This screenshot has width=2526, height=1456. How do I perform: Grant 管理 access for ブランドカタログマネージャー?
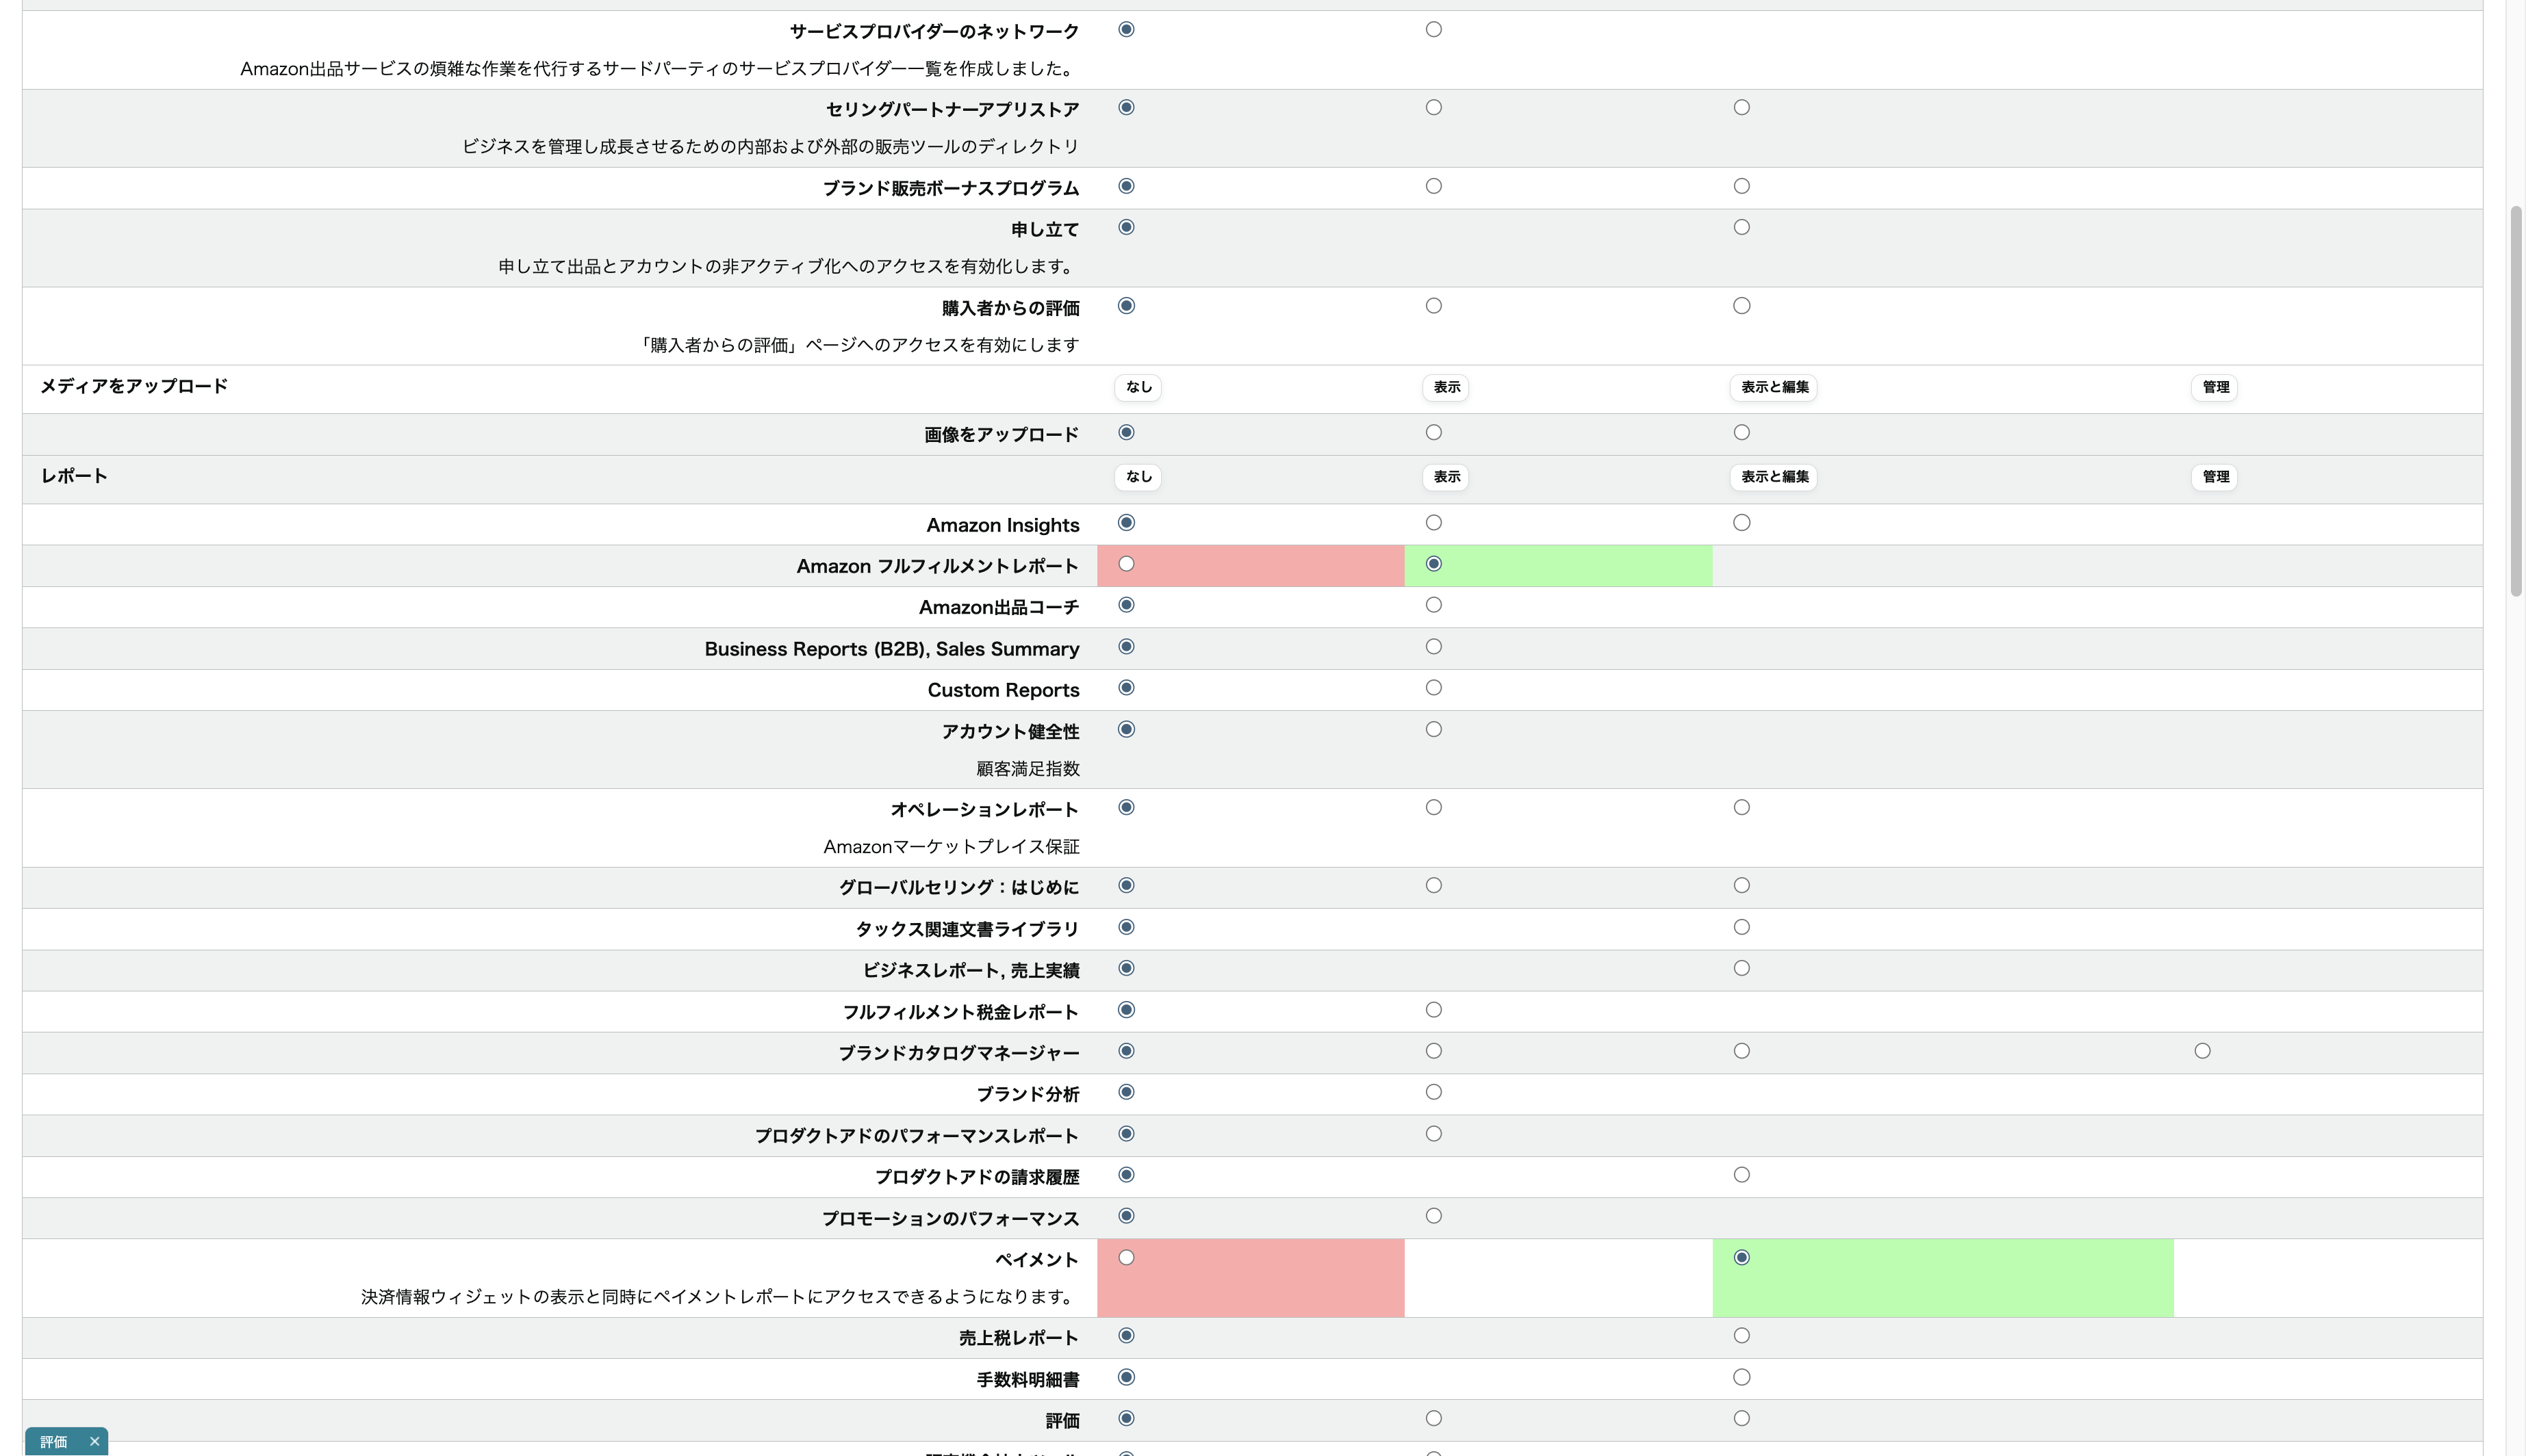(2202, 1051)
